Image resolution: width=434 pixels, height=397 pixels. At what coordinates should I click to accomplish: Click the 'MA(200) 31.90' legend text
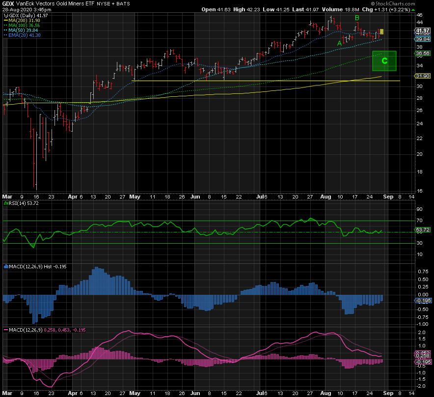[x=24, y=21]
